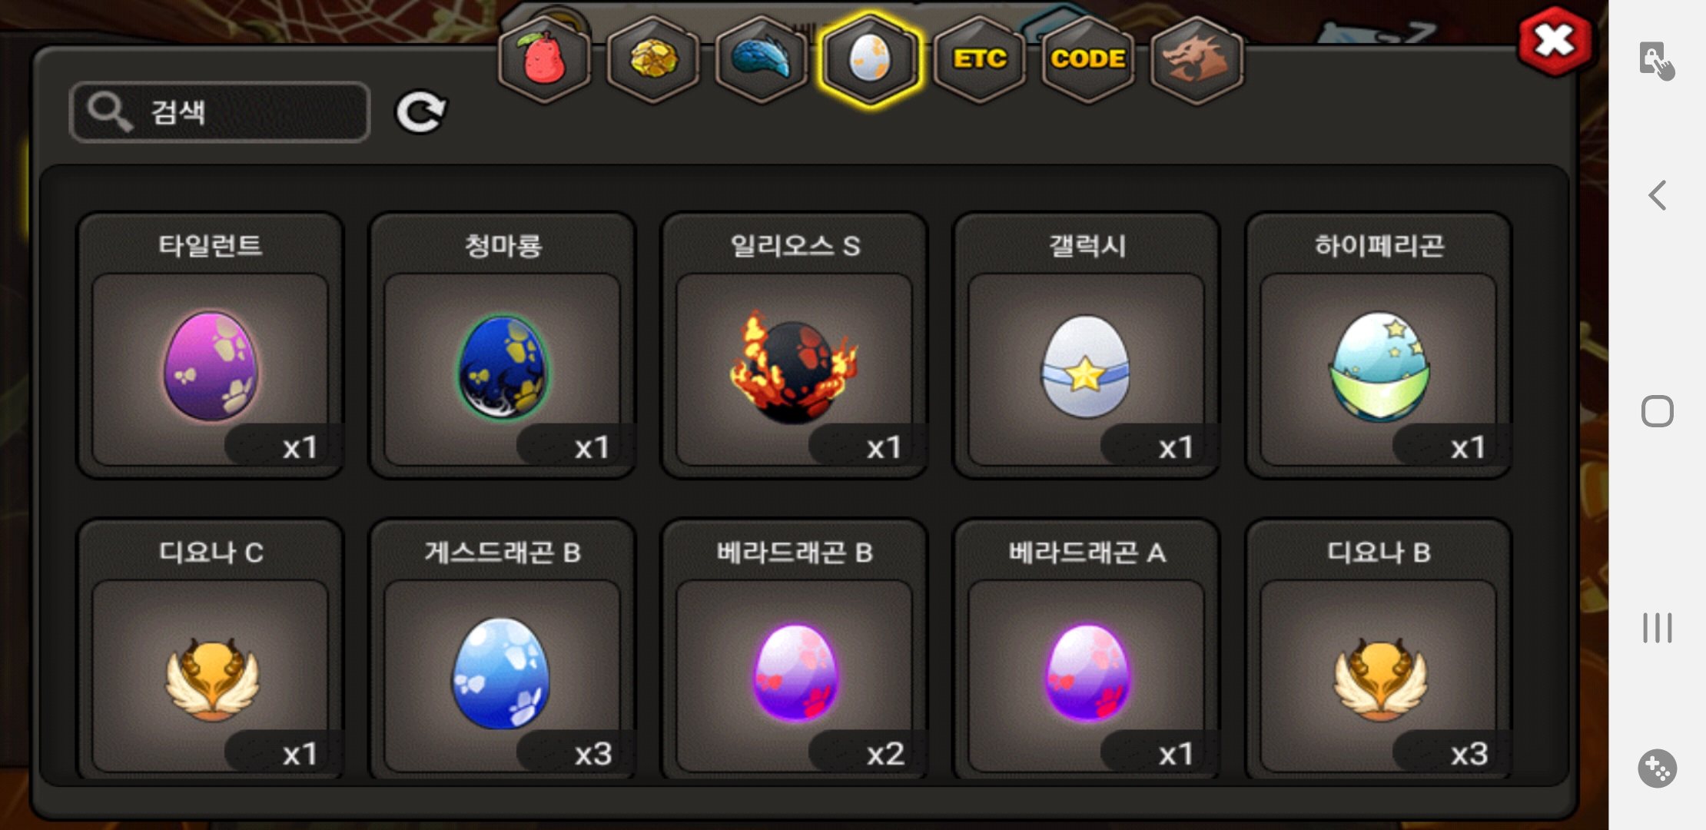Select the 게스드래곤 B blue egg
1706x830 pixels.
(x=503, y=650)
